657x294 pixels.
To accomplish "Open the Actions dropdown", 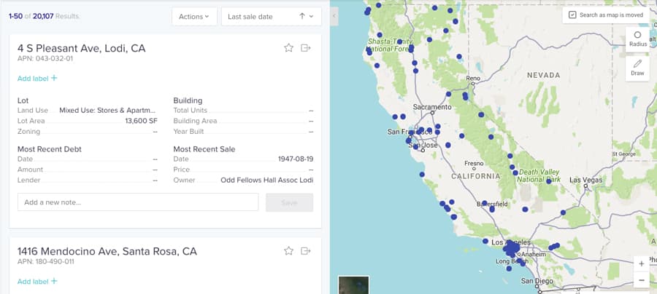I will pyautogui.click(x=194, y=16).
